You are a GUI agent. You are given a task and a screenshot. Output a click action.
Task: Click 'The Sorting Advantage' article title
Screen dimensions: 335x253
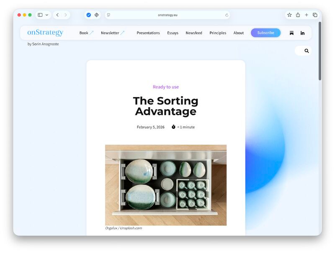coord(165,106)
